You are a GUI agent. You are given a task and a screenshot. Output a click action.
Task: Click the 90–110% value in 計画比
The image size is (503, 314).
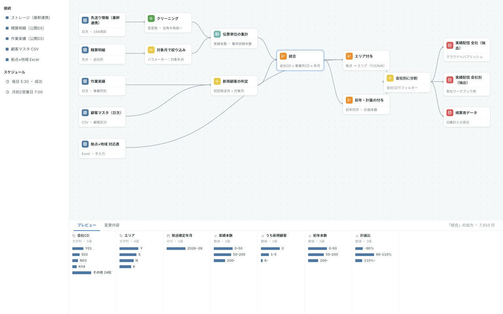coord(384,254)
